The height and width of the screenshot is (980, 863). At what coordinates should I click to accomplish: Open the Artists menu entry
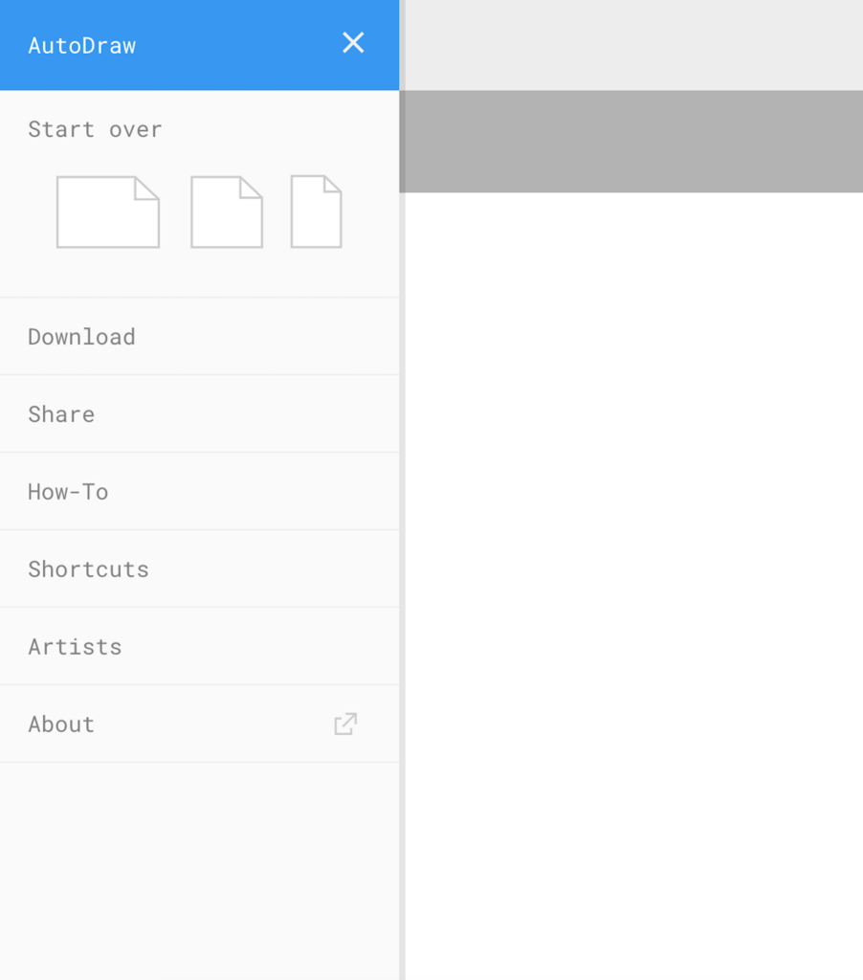[x=199, y=647]
